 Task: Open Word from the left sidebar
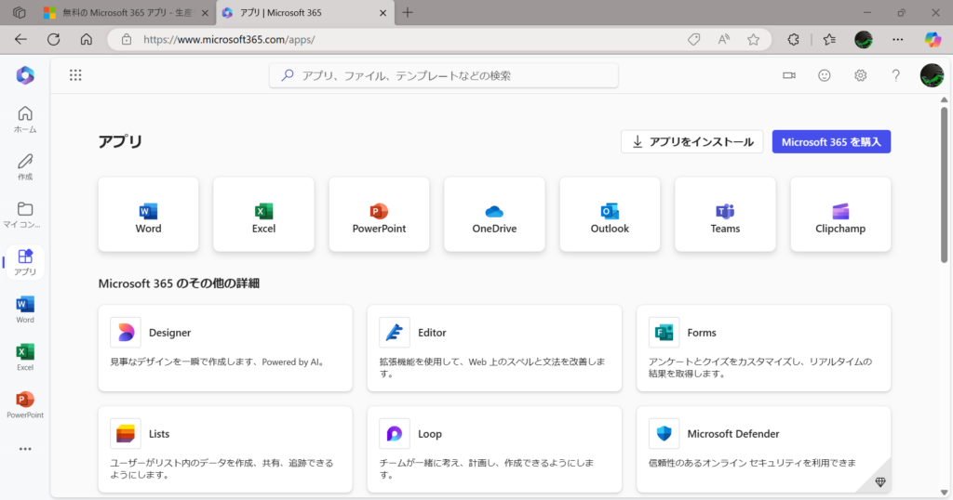tap(25, 309)
